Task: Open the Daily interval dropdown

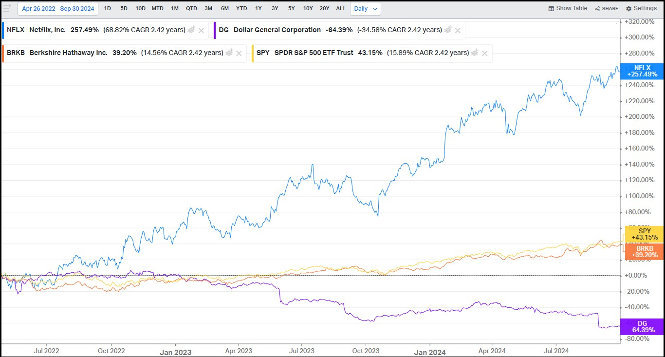Action: point(366,9)
